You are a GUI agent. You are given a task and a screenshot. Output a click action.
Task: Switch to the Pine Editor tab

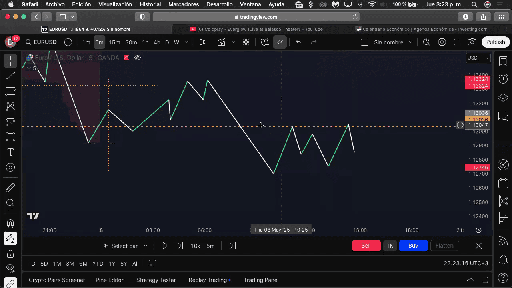point(109,280)
